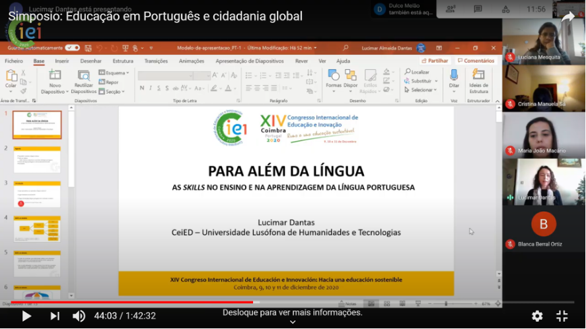The image size is (586, 329).
Task: Click the Undo arrow in PowerPoint
Action: click(99, 48)
